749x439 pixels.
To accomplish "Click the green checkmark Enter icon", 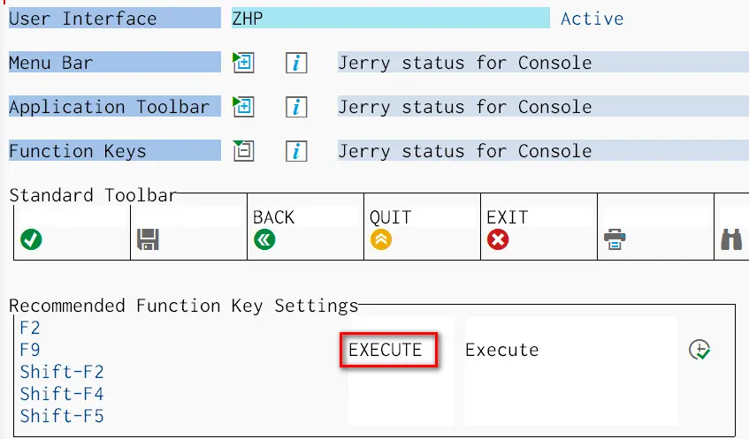I will tap(31, 239).
